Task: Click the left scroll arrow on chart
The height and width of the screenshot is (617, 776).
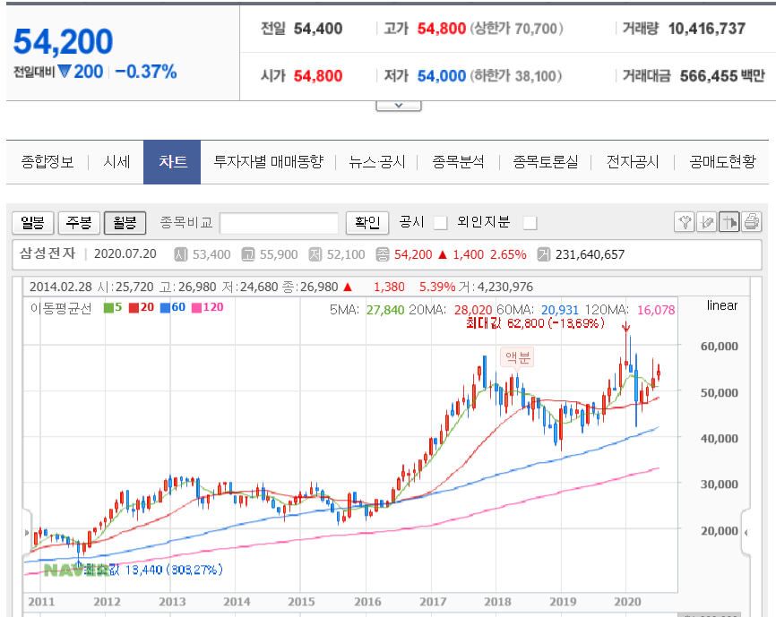Action: click(27, 533)
